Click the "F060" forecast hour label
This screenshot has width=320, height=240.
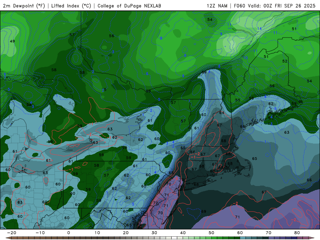point(239,6)
